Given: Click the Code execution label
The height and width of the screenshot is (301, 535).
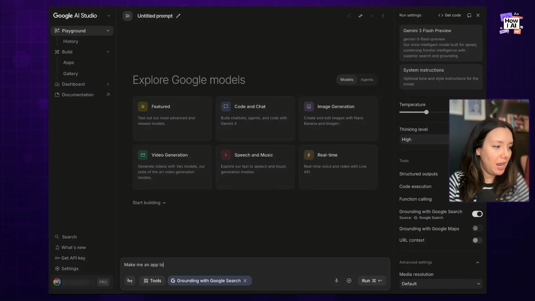Looking at the screenshot, I should pyautogui.click(x=415, y=186).
